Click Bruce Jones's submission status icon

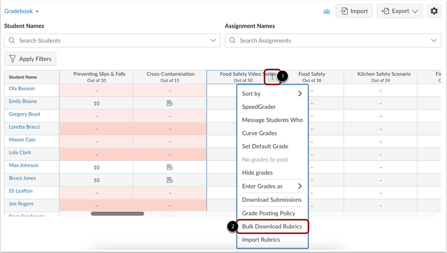click(169, 180)
